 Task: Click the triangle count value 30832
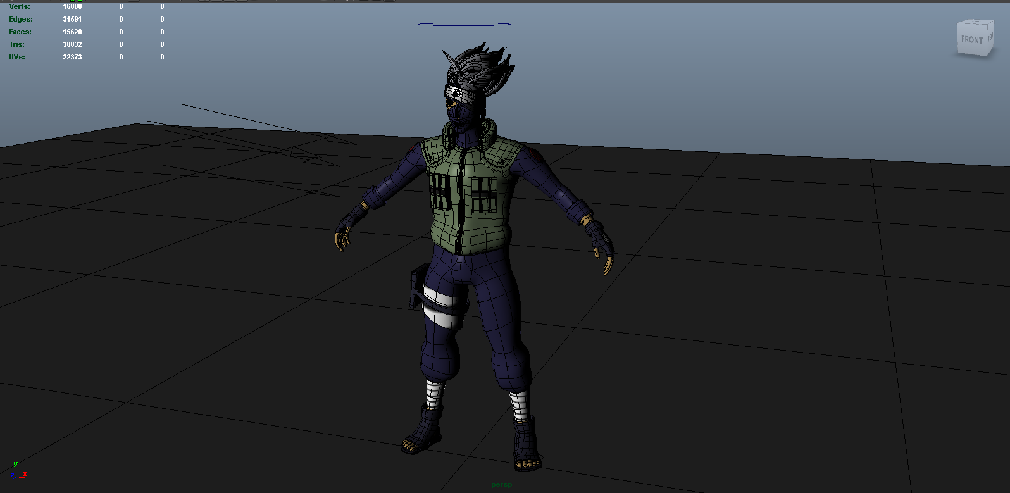click(x=72, y=44)
